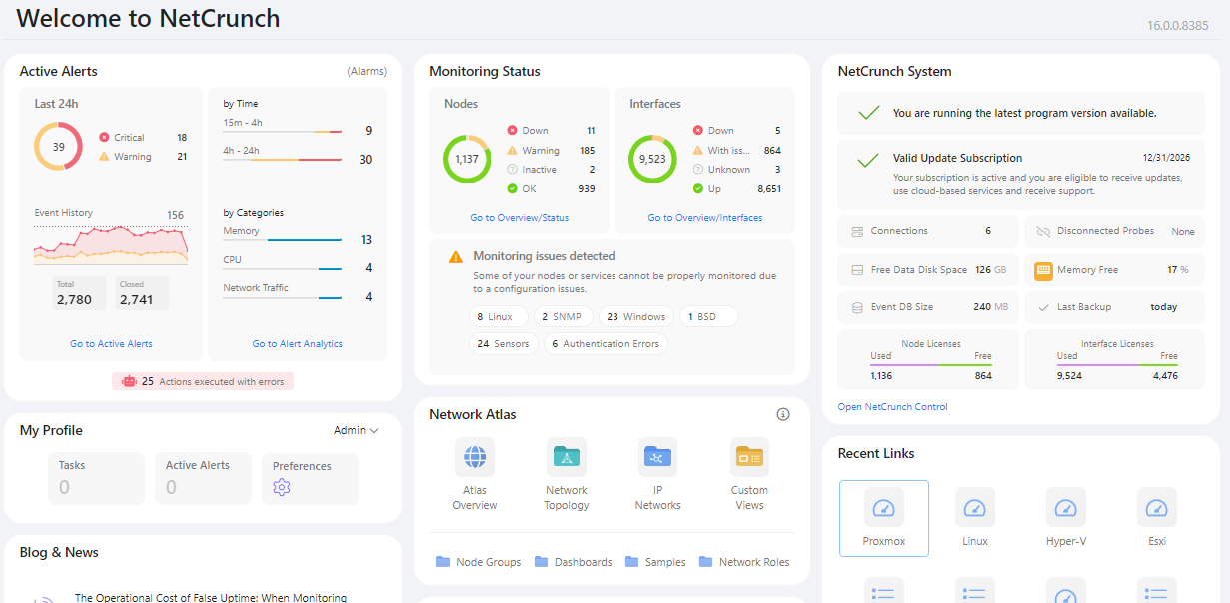Click Open NetCrunch Control link
The height and width of the screenshot is (603, 1230).
pos(893,407)
